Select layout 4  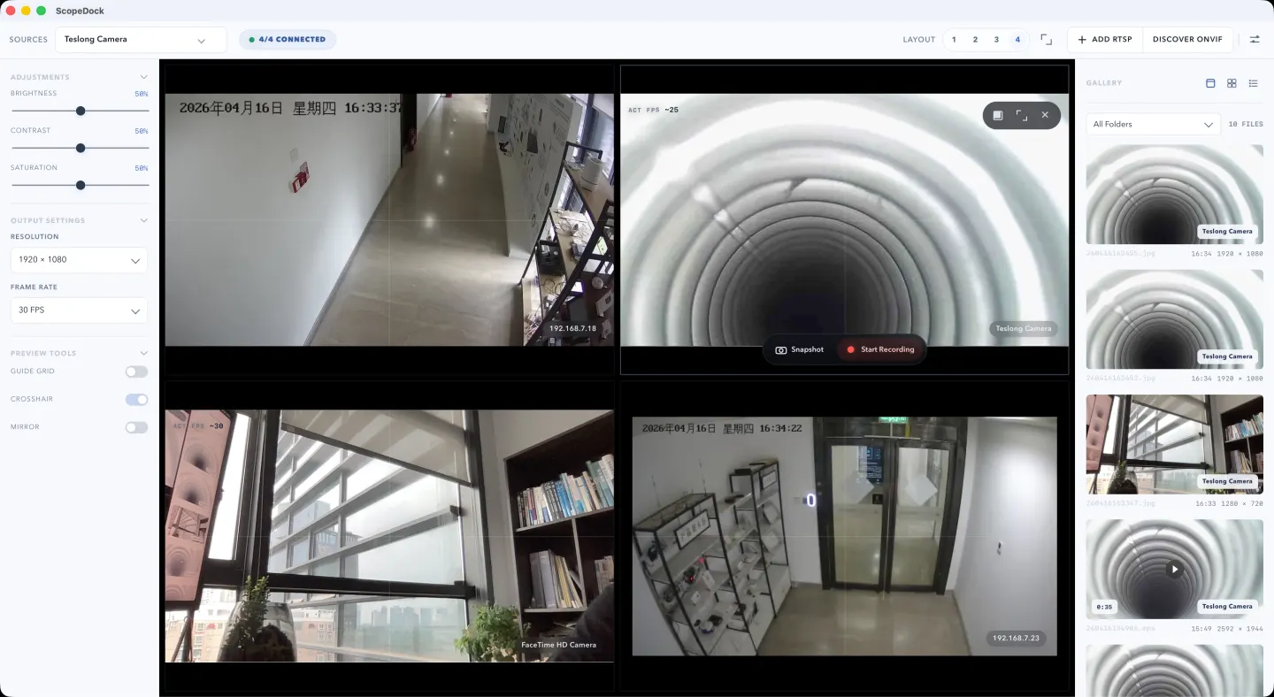coord(1017,40)
